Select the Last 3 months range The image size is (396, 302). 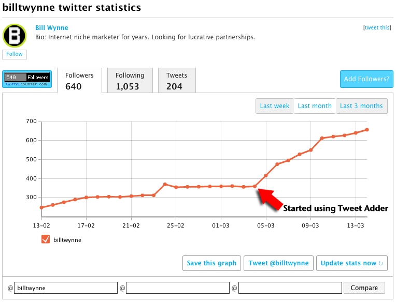point(361,106)
